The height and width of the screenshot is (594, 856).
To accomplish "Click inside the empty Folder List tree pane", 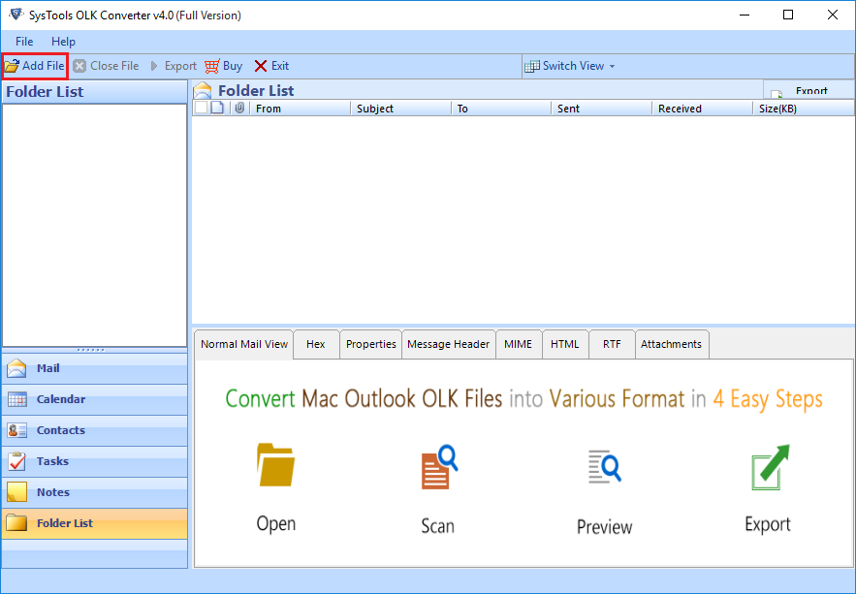I will pyautogui.click(x=94, y=225).
